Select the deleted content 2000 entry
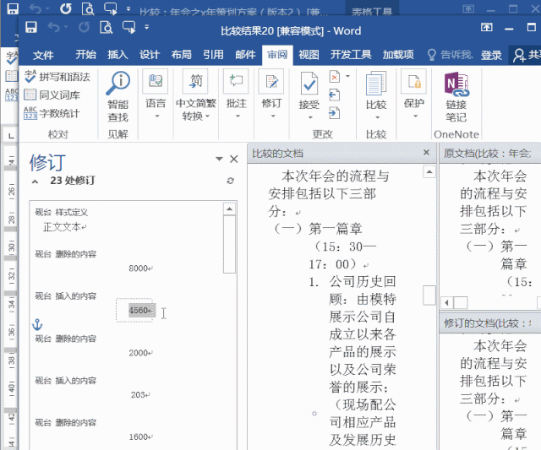The width and height of the screenshot is (541, 450). pyautogui.click(x=141, y=353)
